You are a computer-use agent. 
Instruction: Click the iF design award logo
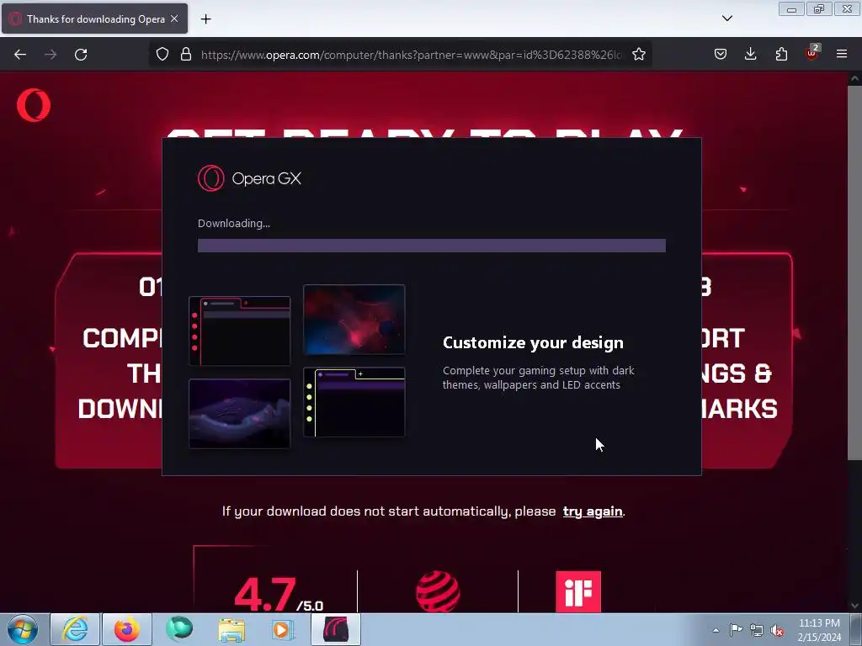[x=578, y=591]
